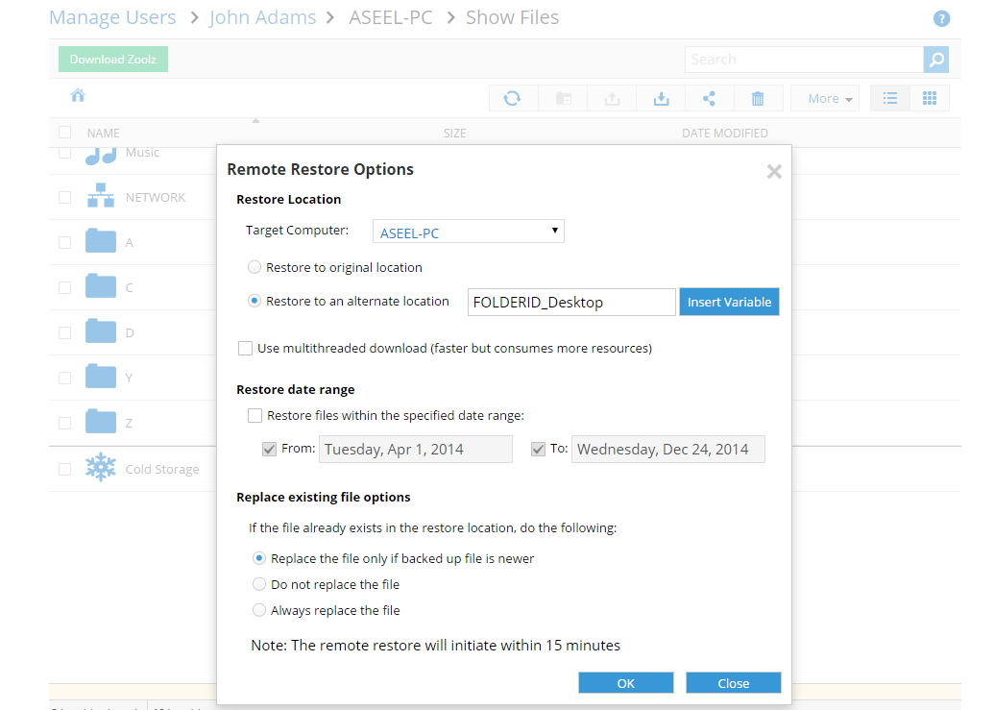Open the Target Computer dropdown
Viewport: 994px width, 710px height.
point(468,232)
